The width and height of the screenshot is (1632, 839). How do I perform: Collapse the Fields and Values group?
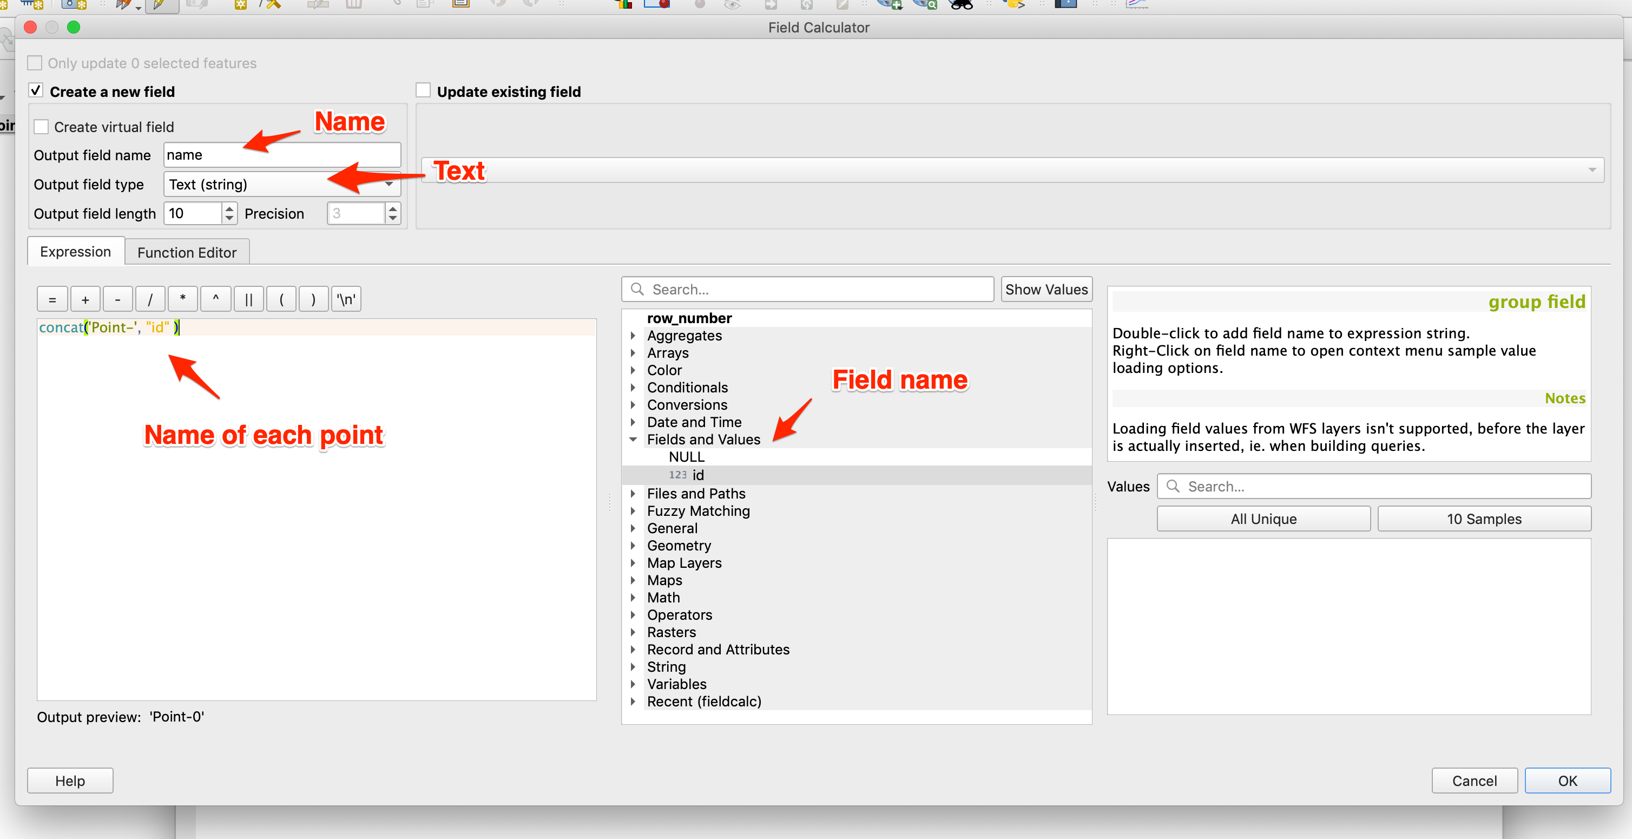tap(633, 440)
